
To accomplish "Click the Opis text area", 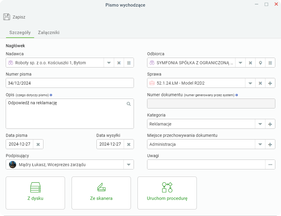I will coord(70,114).
